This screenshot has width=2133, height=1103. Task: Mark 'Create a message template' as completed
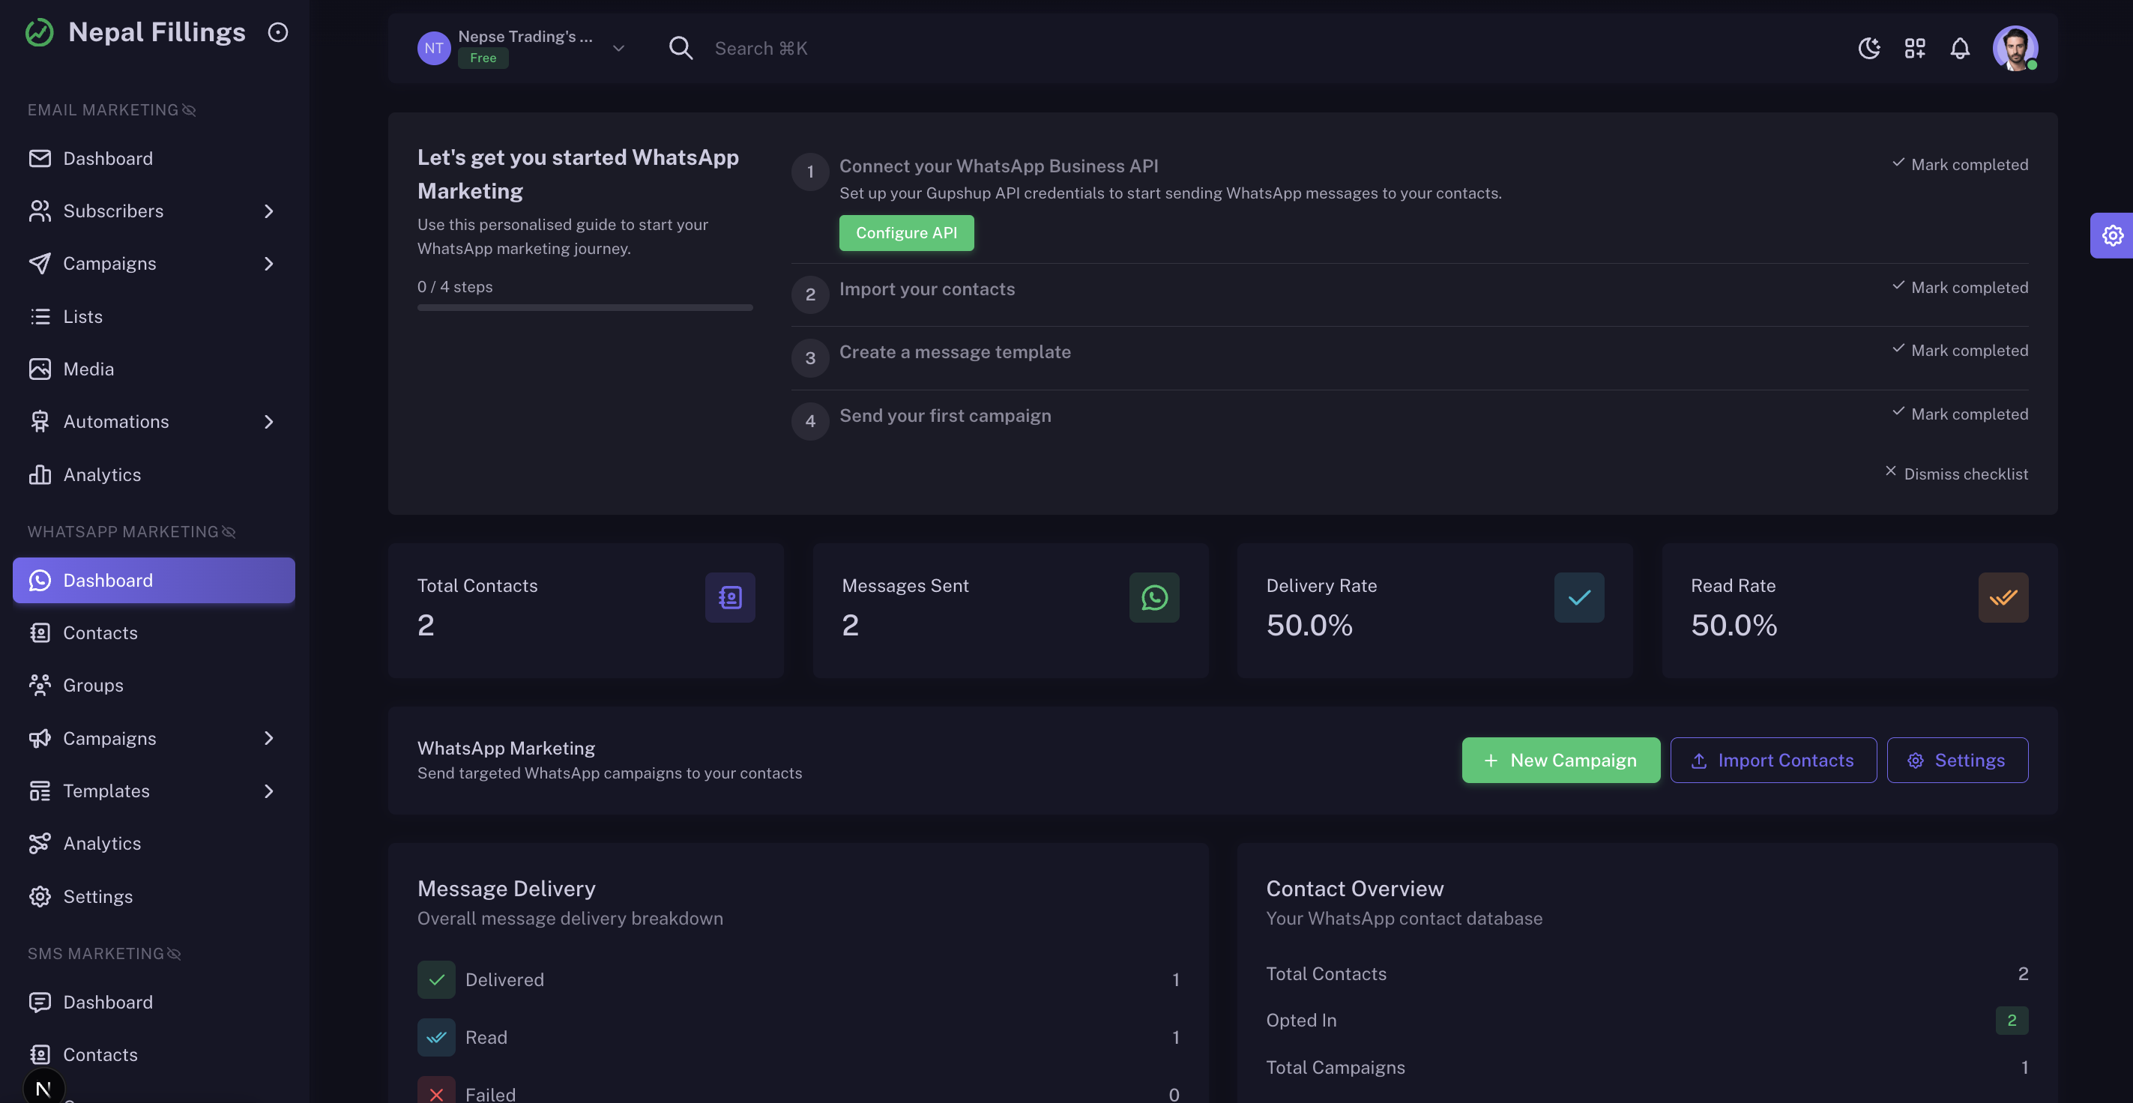click(x=1958, y=349)
